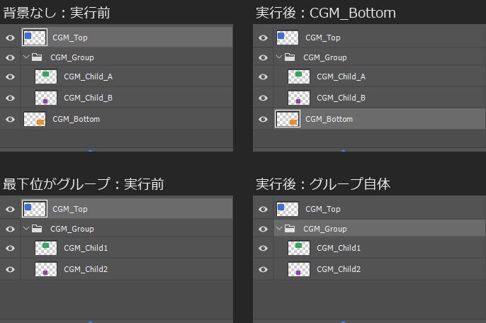Toggle CGM_Bottom eye in 背景なし:実行前 panel
Image resolution: width=486 pixels, height=323 pixels.
(10, 119)
